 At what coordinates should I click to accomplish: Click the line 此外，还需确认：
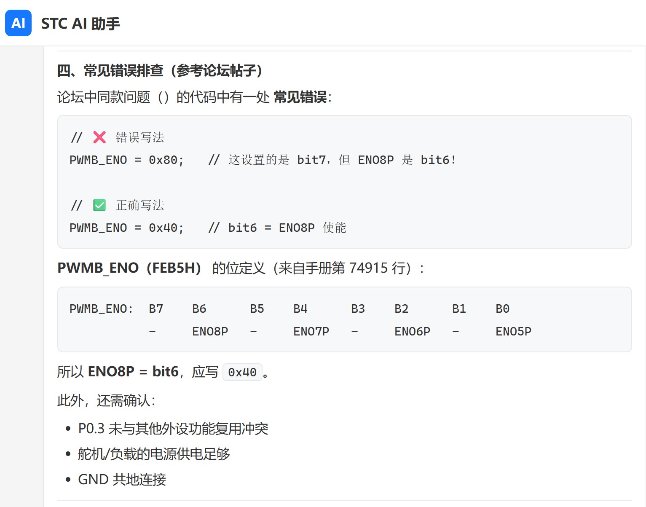[107, 400]
